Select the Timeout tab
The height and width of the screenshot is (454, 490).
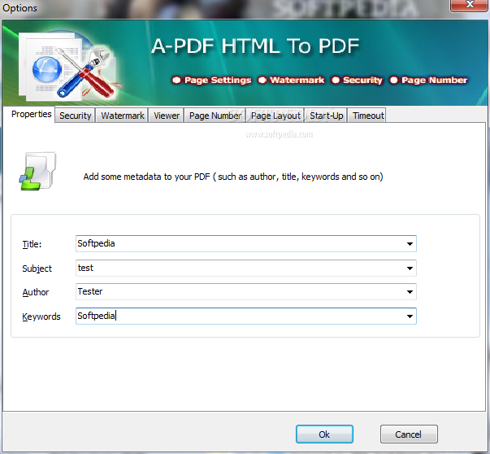tap(366, 116)
